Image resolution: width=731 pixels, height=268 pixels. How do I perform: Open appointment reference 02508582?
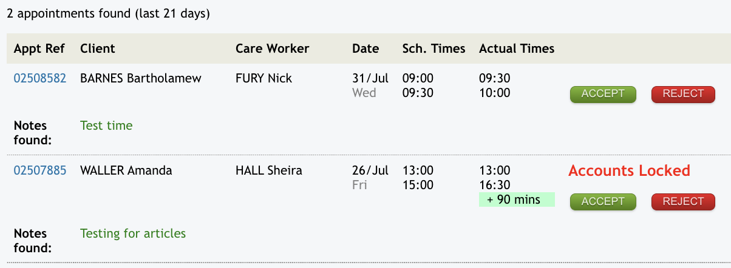pos(40,78)
